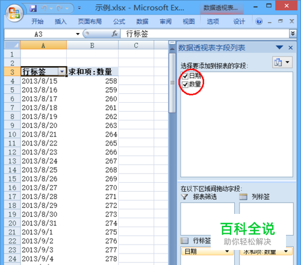Image resolution: width=301 pixels, height=265 pixels.
Task: Open the PivotTable 选项 tab
Action: pyautogui.click(x=213, y=22)
